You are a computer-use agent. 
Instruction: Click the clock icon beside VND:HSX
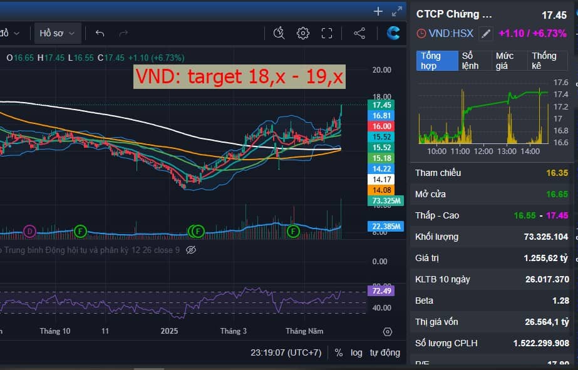coord(421,34)
